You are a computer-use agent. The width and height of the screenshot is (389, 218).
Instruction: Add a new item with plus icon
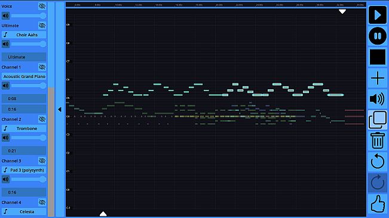(377, 78)
